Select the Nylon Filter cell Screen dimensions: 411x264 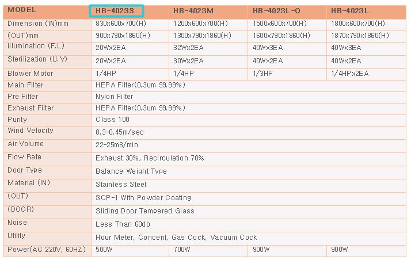click(x=114, y=97)
